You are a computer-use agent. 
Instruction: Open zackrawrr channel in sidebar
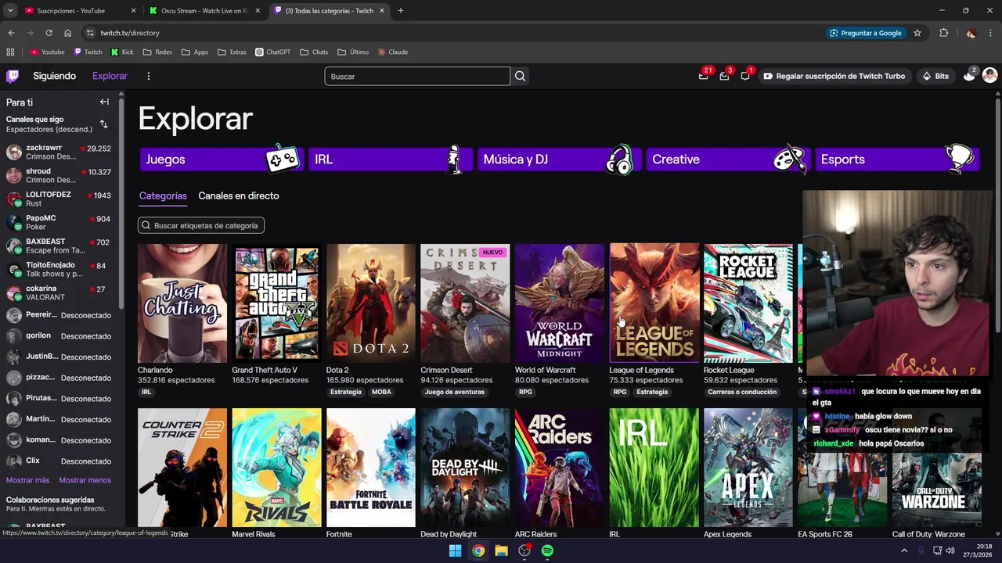click(59, 152)
